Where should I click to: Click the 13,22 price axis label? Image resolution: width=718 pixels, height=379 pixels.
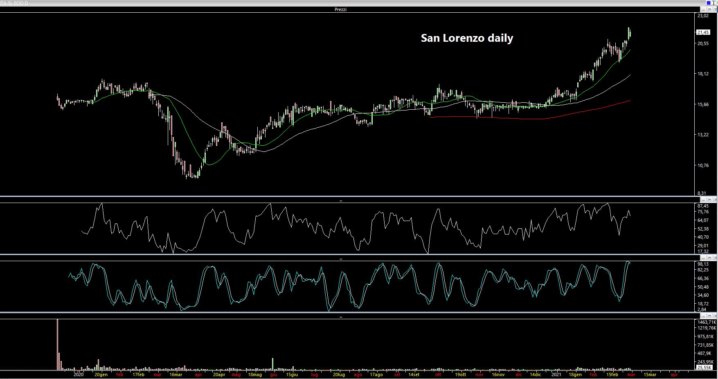[703, 135]
